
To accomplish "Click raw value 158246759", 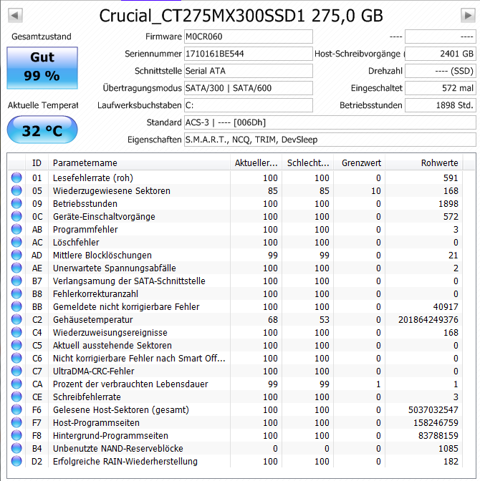I will (436, 423).
